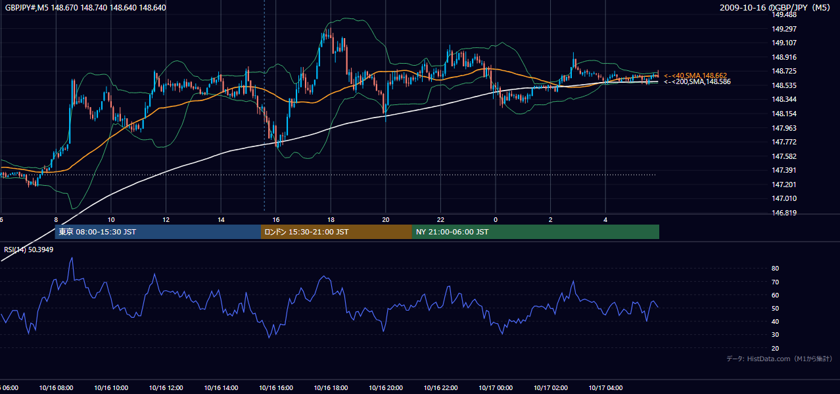Select the 東京 08:00-15:30 JST session bar
The image size is (840, 394).
(x=158, y=232)
